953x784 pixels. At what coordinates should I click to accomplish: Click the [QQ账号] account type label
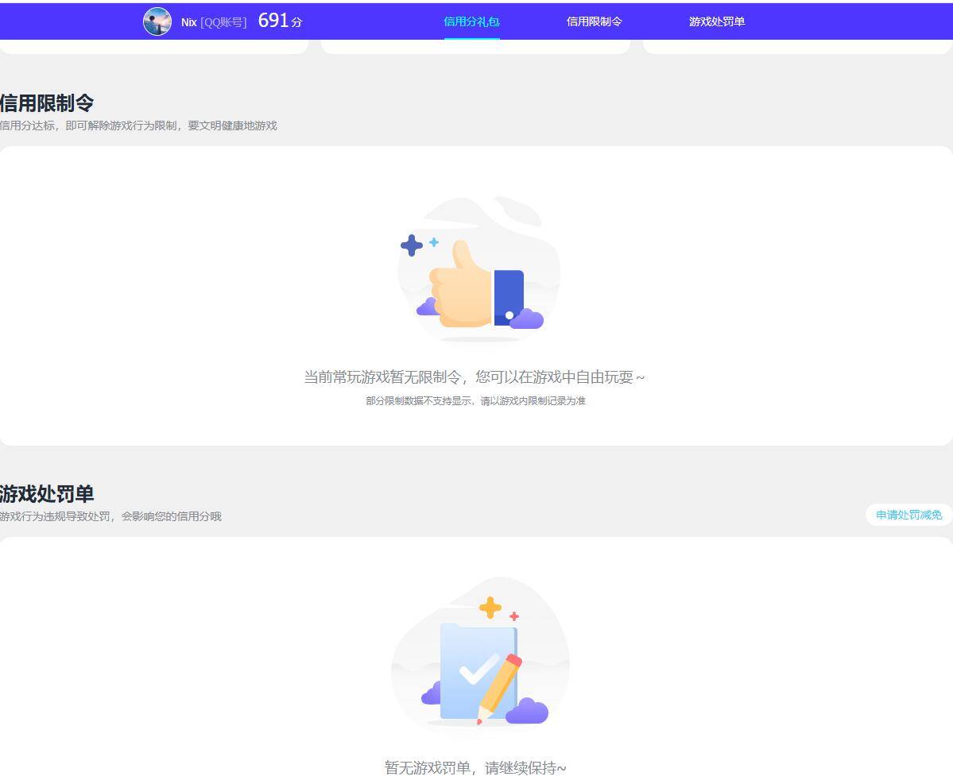point(225,22)
